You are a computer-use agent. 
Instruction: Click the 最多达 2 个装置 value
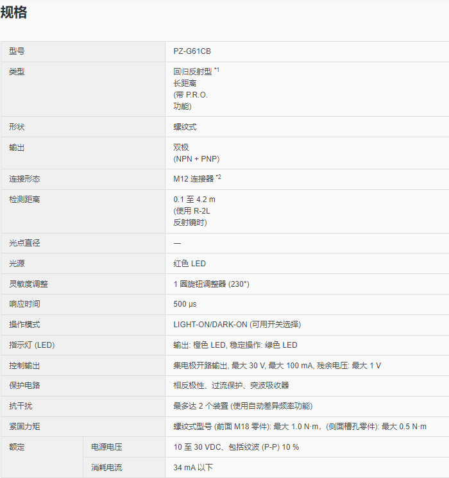tap(242, 406)
